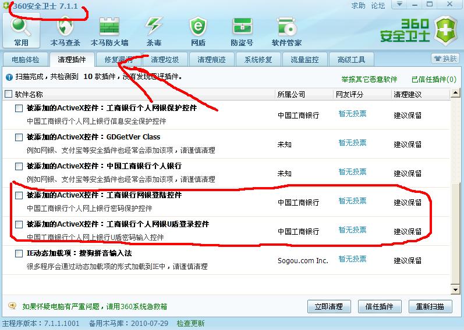Switch to 电脑体检 tab
Image resolution: width=464 pixels, height=330 pixels.
[x=26, y=60]
